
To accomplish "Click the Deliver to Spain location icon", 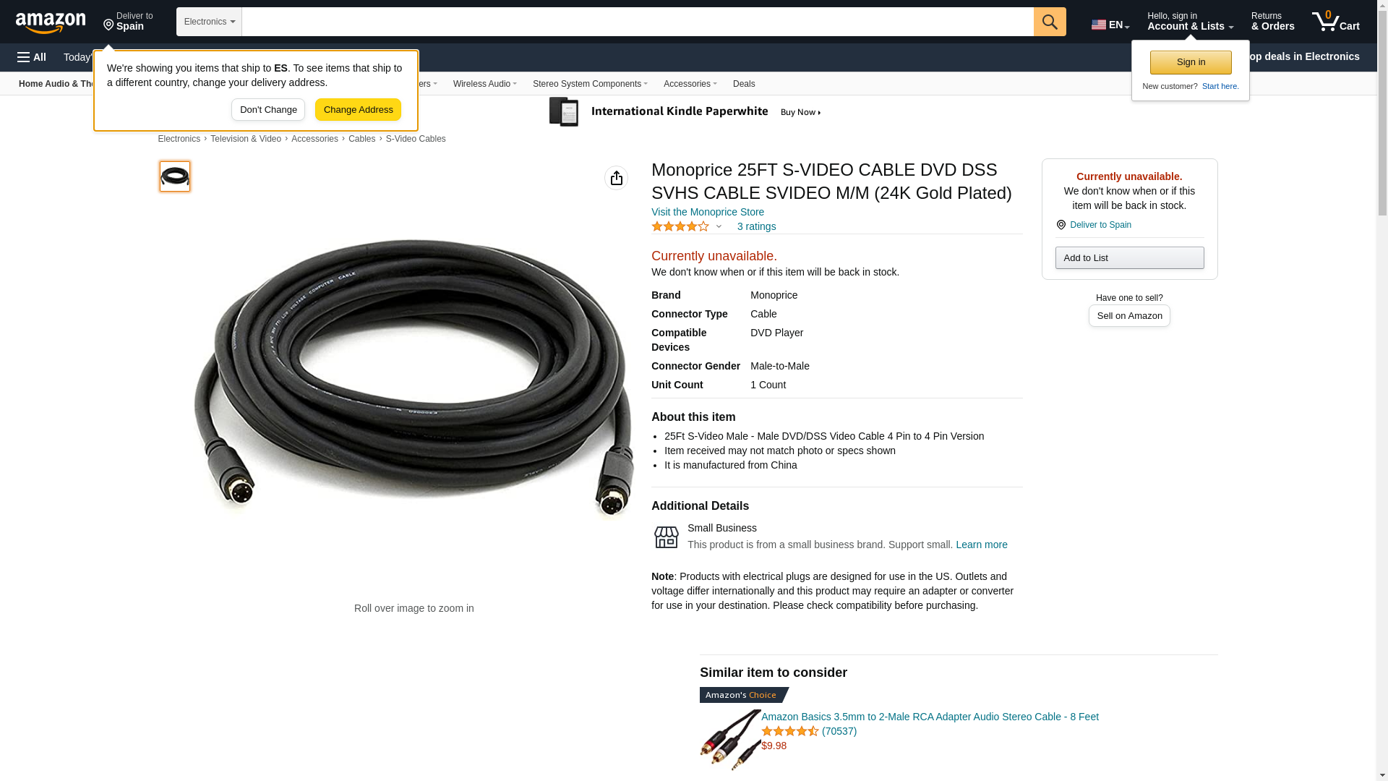I will click(1061, 225).
